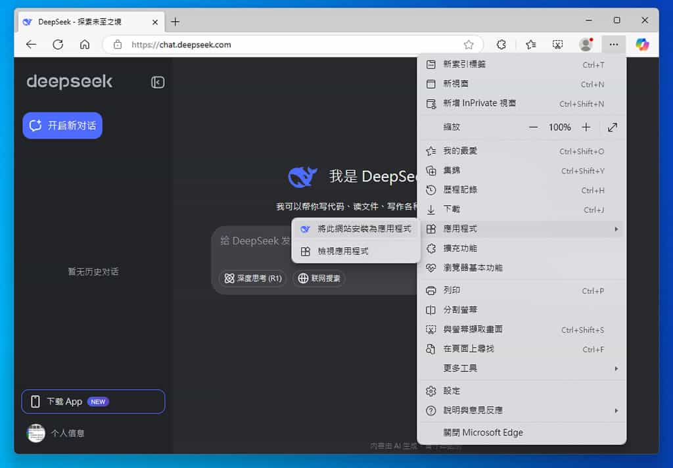Select 新增 InPrivate 視窗 menu item
This screenshot has height=468, width=673.
click(x=521, y=103)
